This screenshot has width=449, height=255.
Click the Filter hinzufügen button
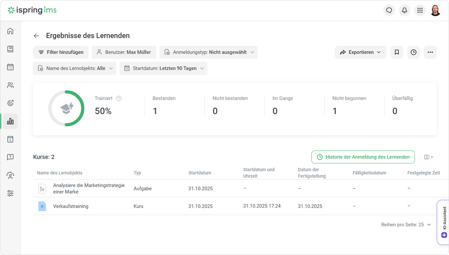[61, 52]
